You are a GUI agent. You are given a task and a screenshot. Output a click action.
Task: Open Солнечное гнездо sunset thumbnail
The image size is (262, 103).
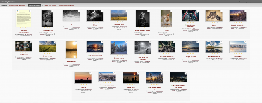click(95, 47)
